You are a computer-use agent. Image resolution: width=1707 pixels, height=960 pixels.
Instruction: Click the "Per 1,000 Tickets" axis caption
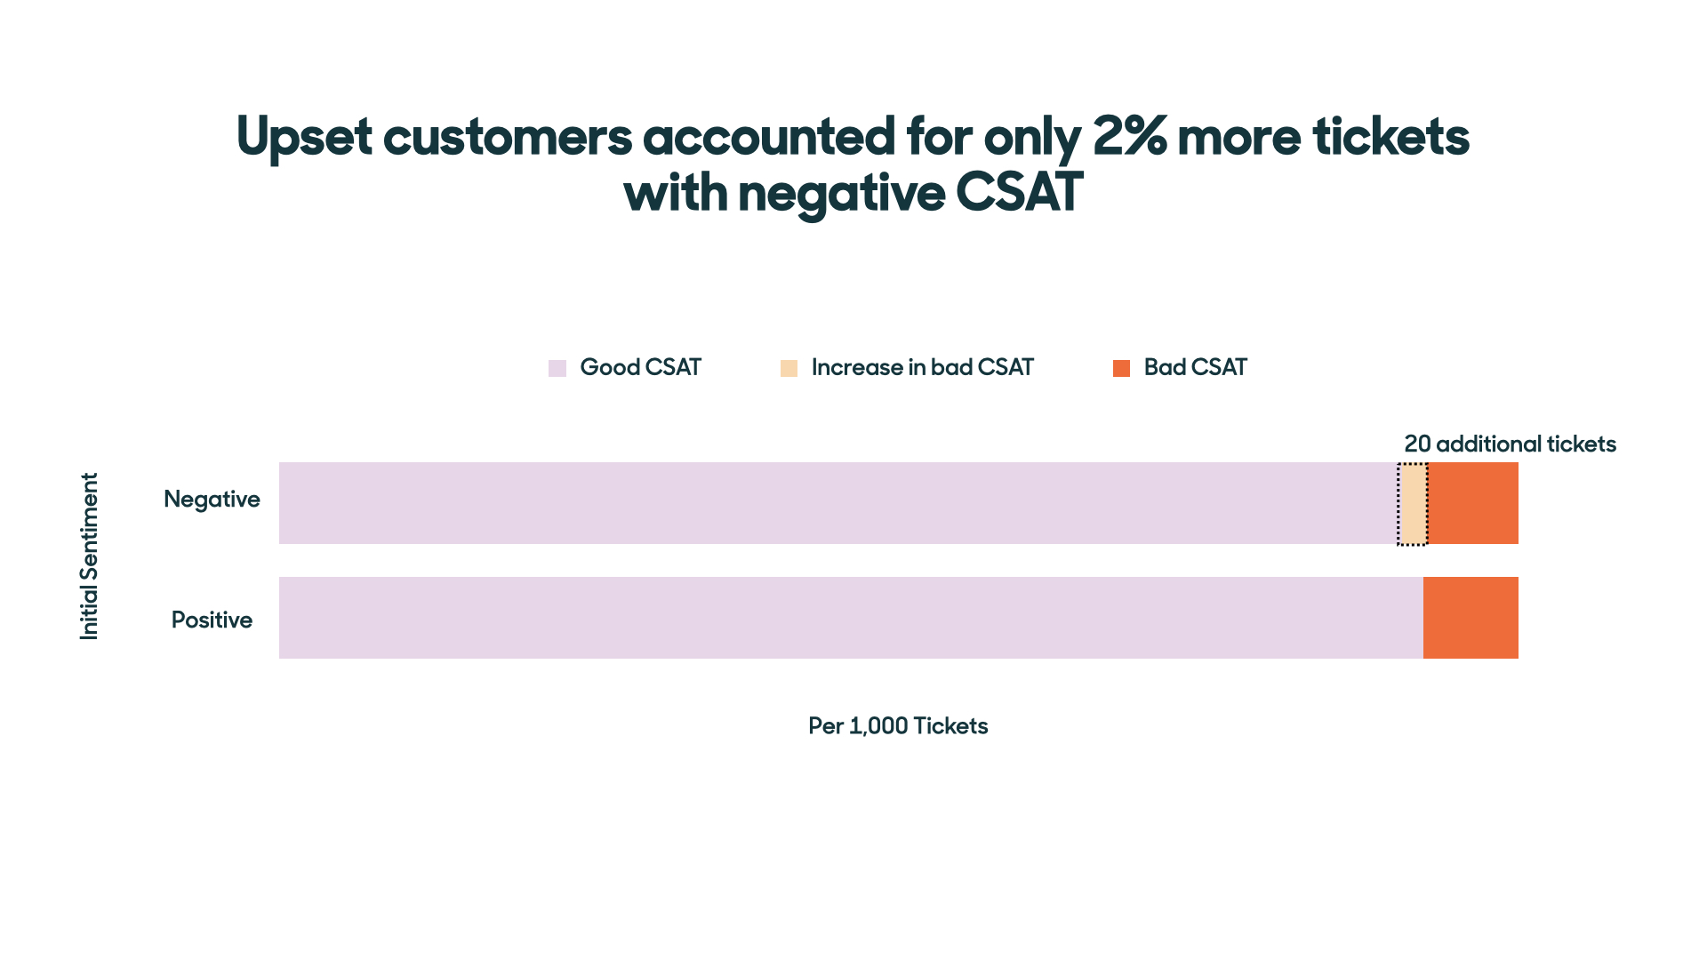click(x=898, y=726)
